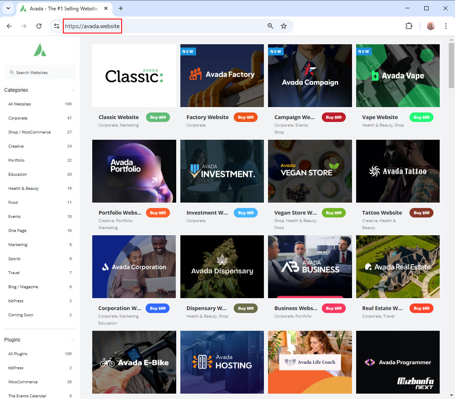Image resolution: width=455 pixels, height=399 pixels.
Task: Buy the Vape Website for $69
Action: [421, 117]
